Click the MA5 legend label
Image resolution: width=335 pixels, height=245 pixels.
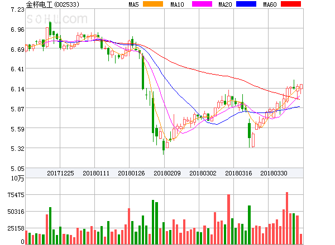coord(134,4)
